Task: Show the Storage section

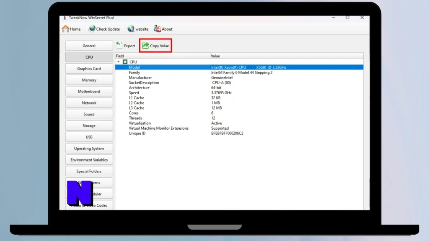Action: 89,126
